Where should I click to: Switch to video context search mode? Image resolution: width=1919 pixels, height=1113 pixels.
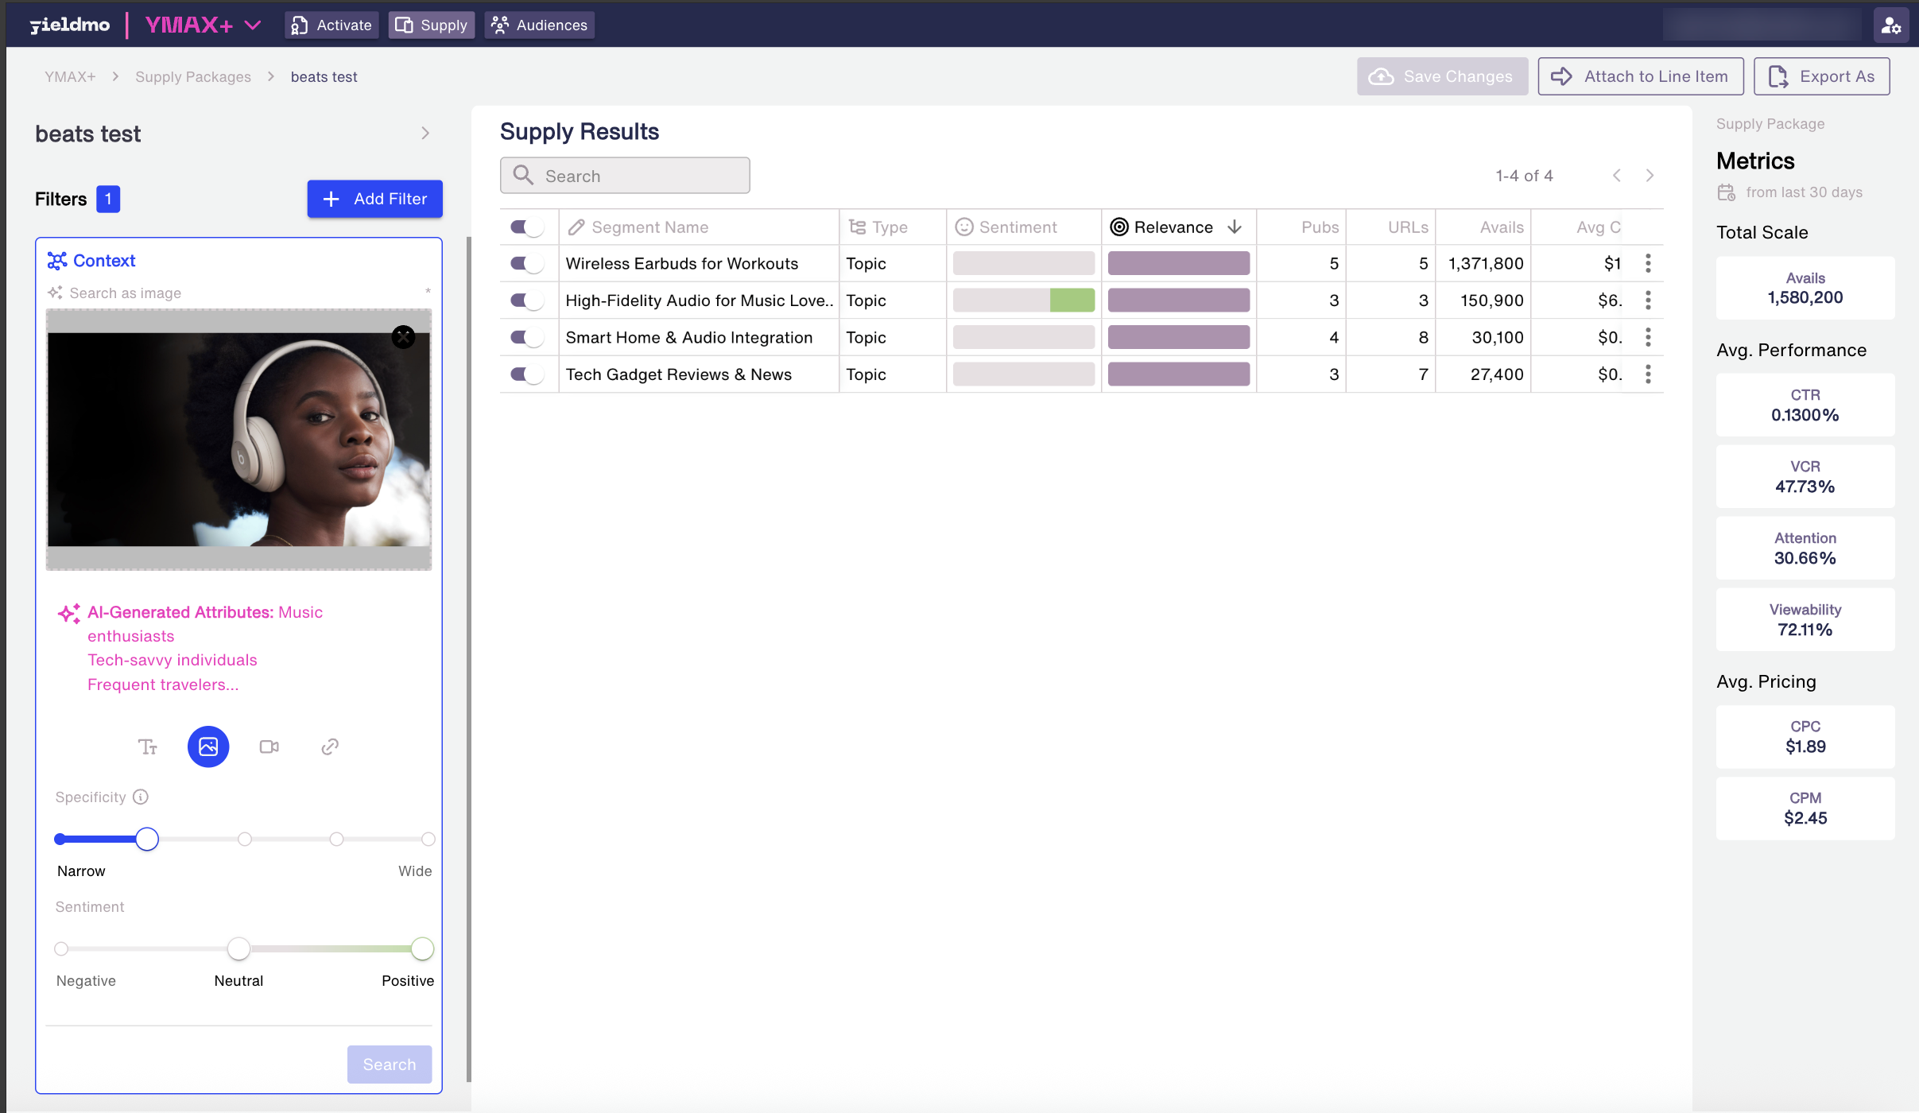tap(269, 747)
